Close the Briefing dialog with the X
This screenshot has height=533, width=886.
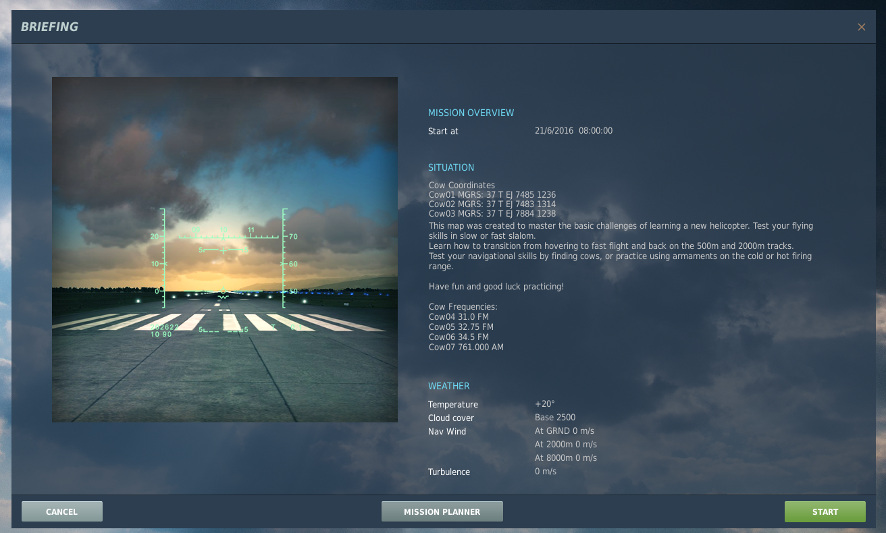click(861, 27)
